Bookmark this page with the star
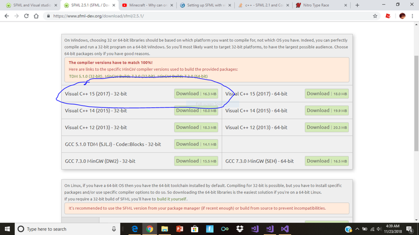The image size is (419, 235). point(375,16)
